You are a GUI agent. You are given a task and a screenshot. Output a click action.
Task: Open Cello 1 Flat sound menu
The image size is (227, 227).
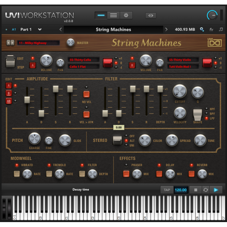click(84, 67)
